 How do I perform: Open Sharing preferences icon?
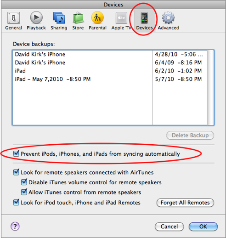(x=59, y=18)
